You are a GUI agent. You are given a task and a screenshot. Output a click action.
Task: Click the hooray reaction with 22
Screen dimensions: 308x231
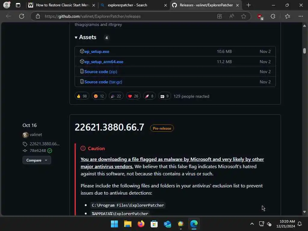tap(116, 96)
